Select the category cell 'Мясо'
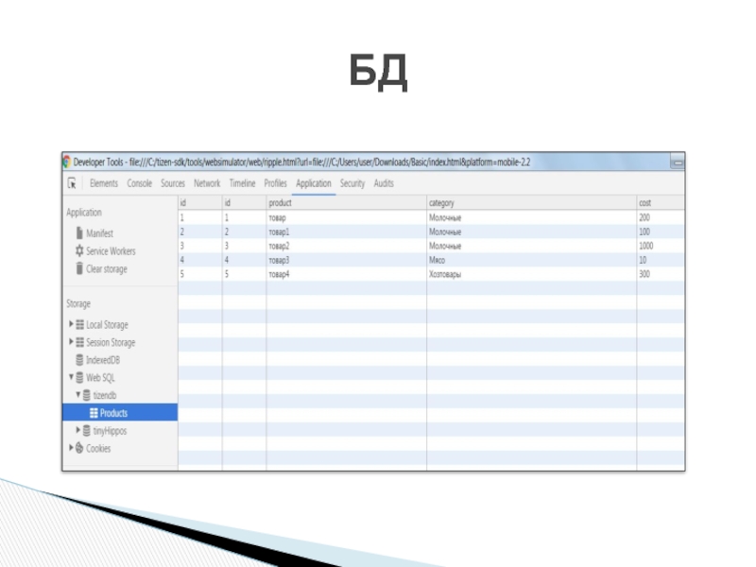 [531, 260]
